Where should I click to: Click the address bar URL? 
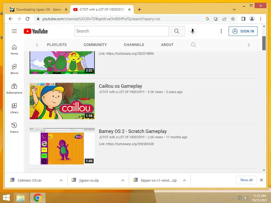[x=101, y=19]
